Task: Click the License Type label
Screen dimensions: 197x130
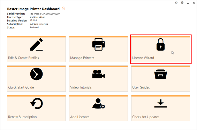Action: click(15, 17)
